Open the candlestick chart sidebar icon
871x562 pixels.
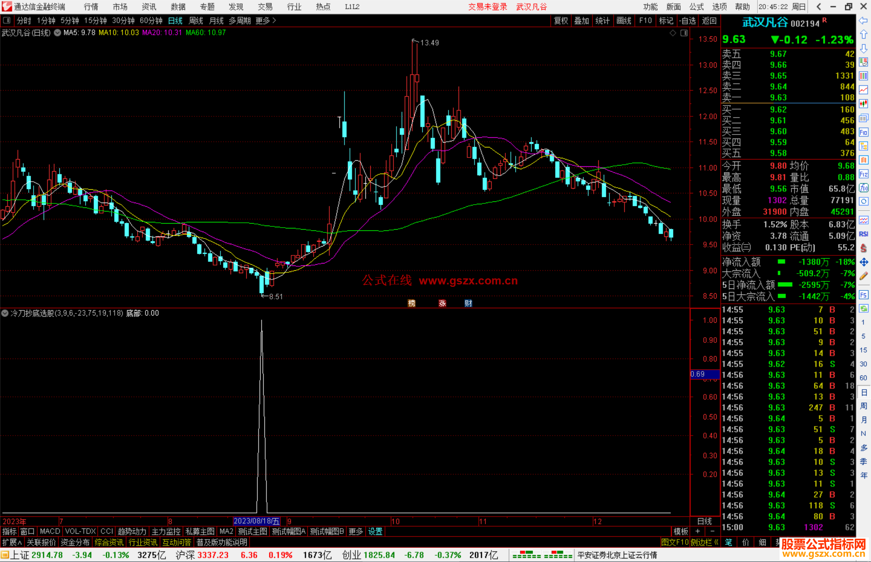pos(863,104)
